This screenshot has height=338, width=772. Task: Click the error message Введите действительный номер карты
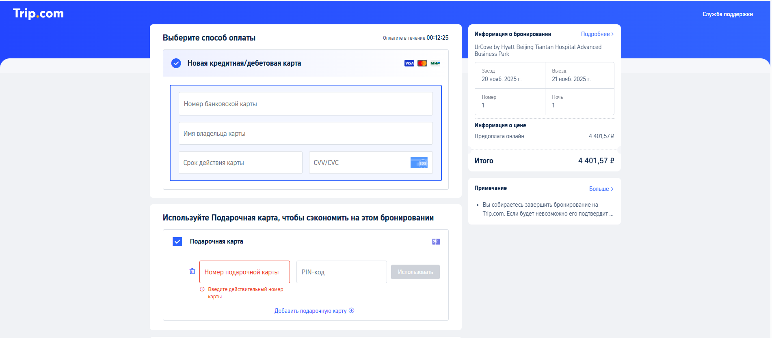[245, 293]
